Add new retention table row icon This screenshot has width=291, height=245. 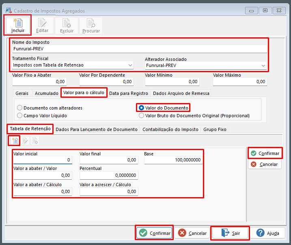pos(15,141)
